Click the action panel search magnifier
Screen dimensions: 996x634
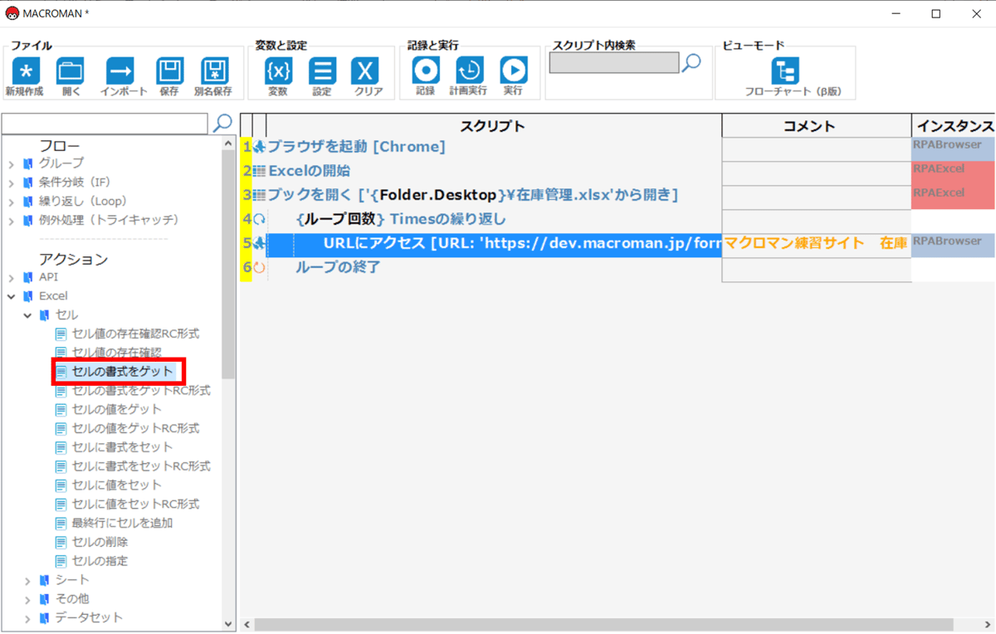[x=222, y=123]
